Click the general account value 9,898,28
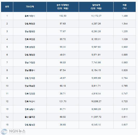This screenshot has height=135, width=138. (96, 109)
